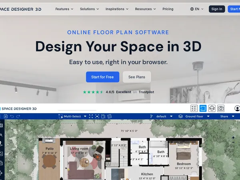
Task: Expand the Ground floor dropdown arrow
Action: [x=208, y=116]
